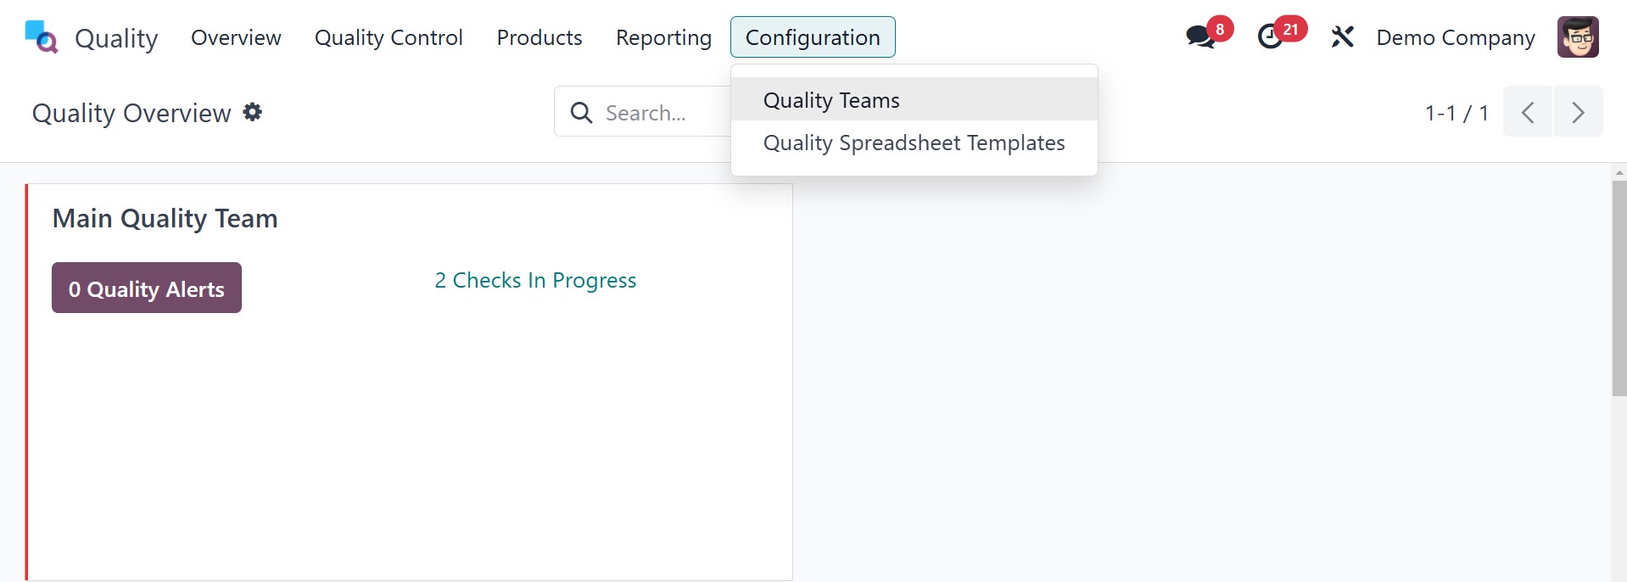Click the 0 Quality Alerts button
The width and height of the screenshot is (1627, 582).
point(147,288)
